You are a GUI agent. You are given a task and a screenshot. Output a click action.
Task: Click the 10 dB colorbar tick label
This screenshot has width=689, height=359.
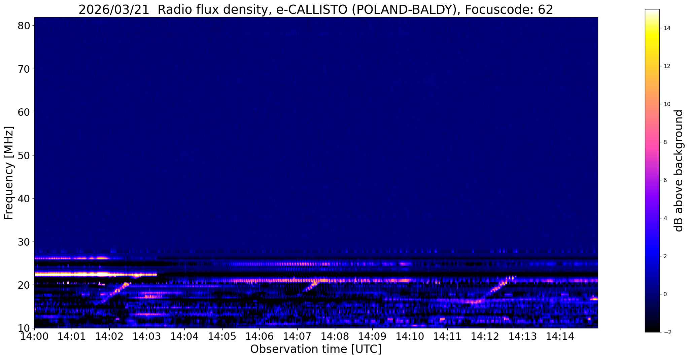(667, 104)
